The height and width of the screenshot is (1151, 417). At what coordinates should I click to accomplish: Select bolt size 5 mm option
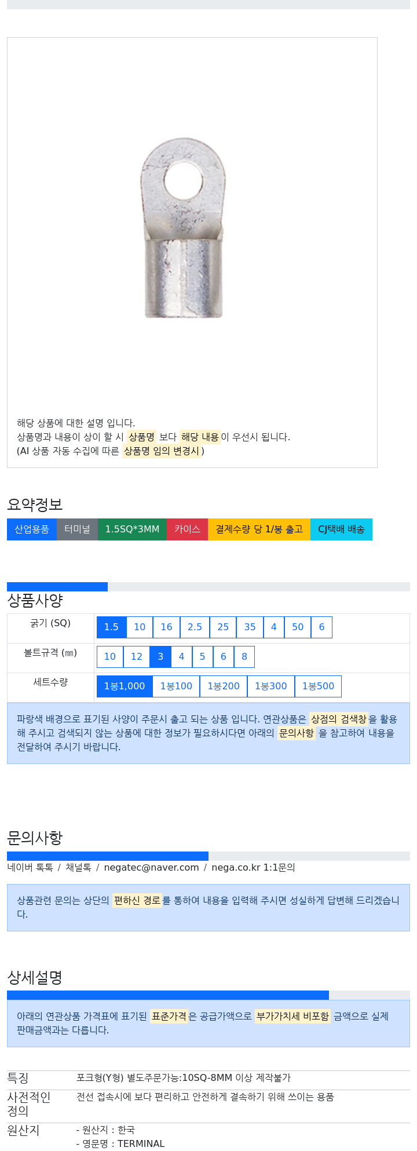tap(202, 657)
